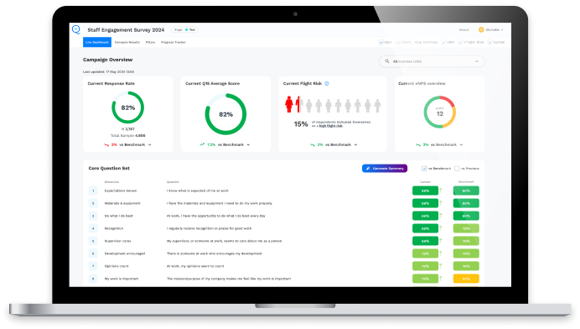
Task: Open the app logo in the header
Action: (76, 29)
